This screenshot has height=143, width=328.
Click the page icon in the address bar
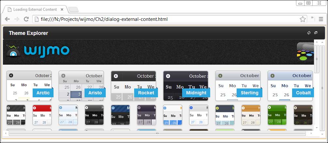[x=37, y=19]
